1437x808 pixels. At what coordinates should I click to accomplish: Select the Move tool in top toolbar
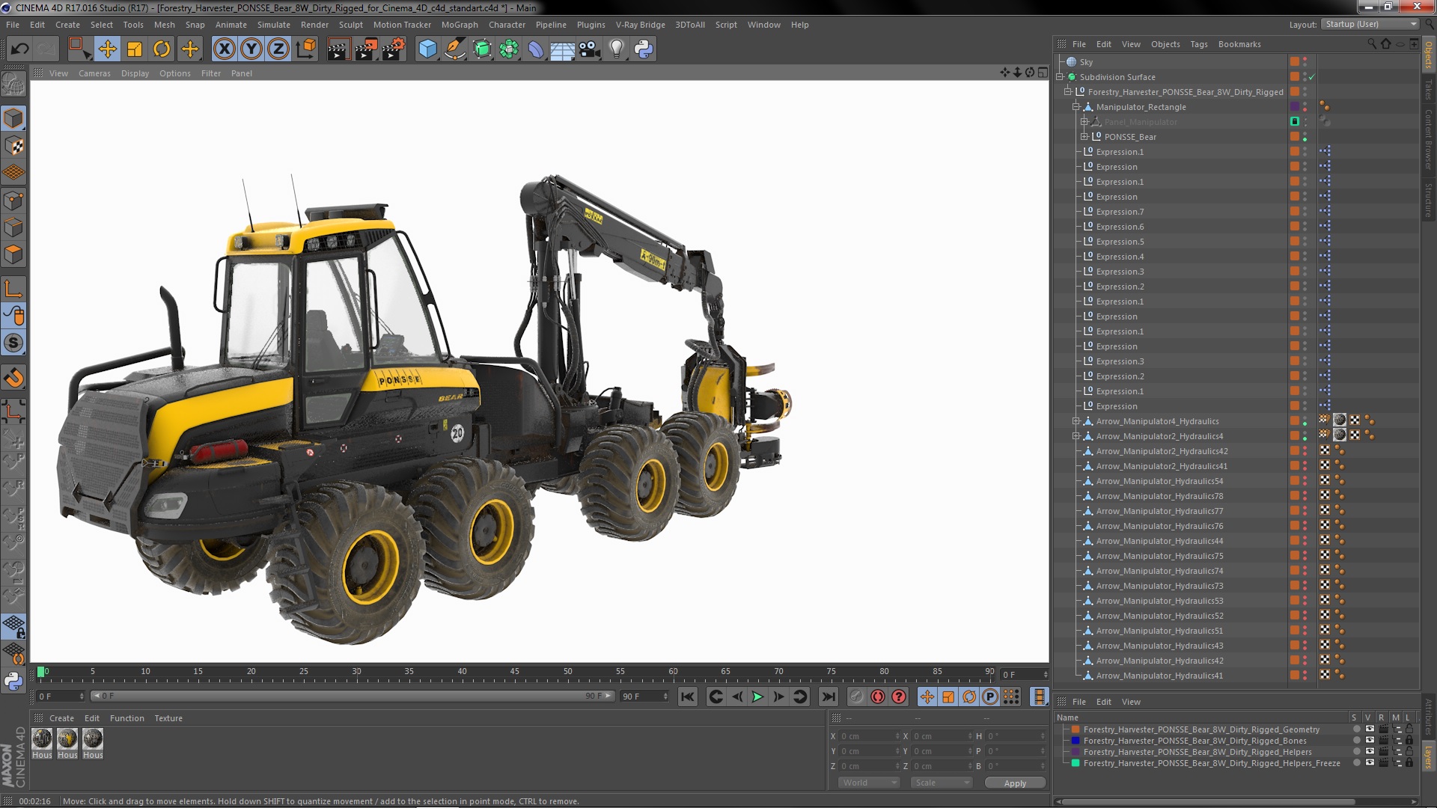tap(107, 49)
